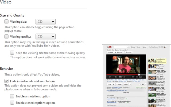This screenshot has width=171, height=107.
Task: Click the Share button in preview image
Action: coord(126,84)
